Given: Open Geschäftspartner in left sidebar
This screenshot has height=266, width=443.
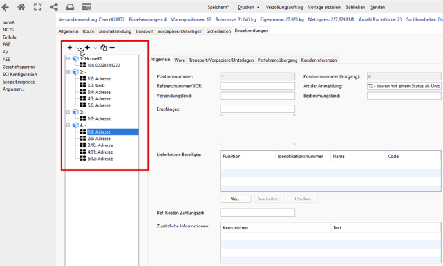Looking at the screenshot, I should [19, 67].
